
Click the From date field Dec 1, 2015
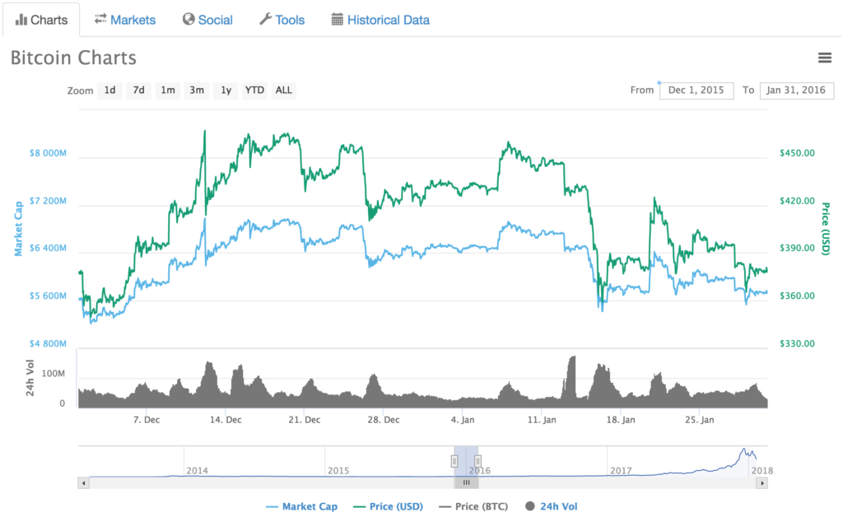coord(696,91)
